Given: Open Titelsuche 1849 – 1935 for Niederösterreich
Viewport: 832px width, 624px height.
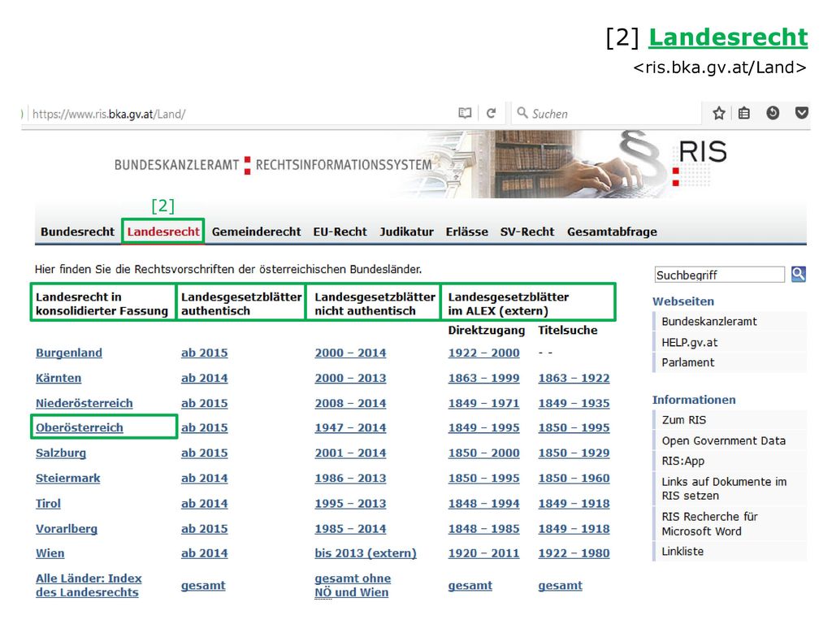Looking at the screenshot, I should click(x=574, y=403).
